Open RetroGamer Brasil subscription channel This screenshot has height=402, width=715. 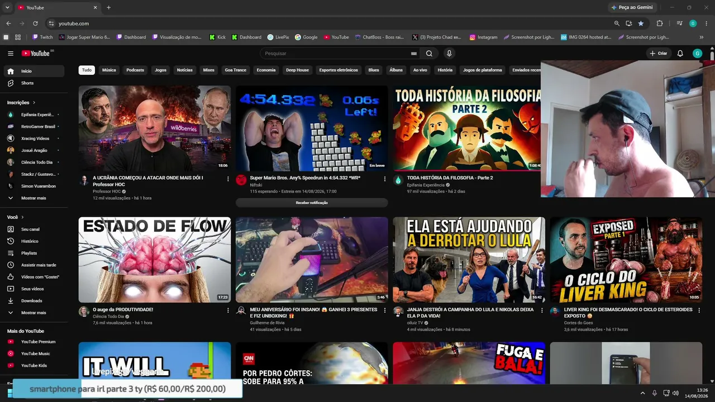(34, 127)
